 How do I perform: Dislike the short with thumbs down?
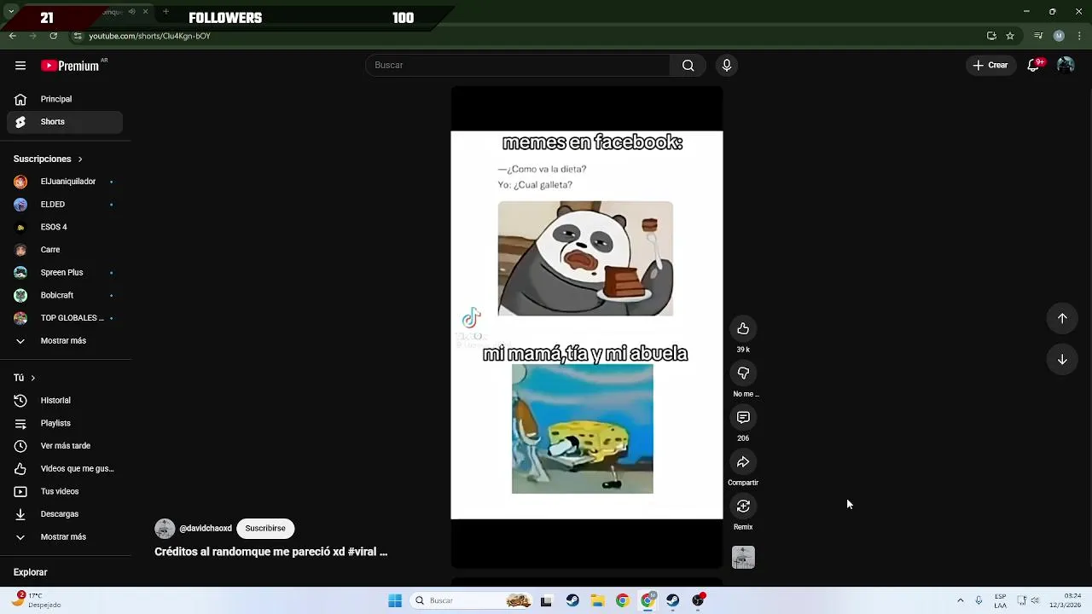pos(743,374)
